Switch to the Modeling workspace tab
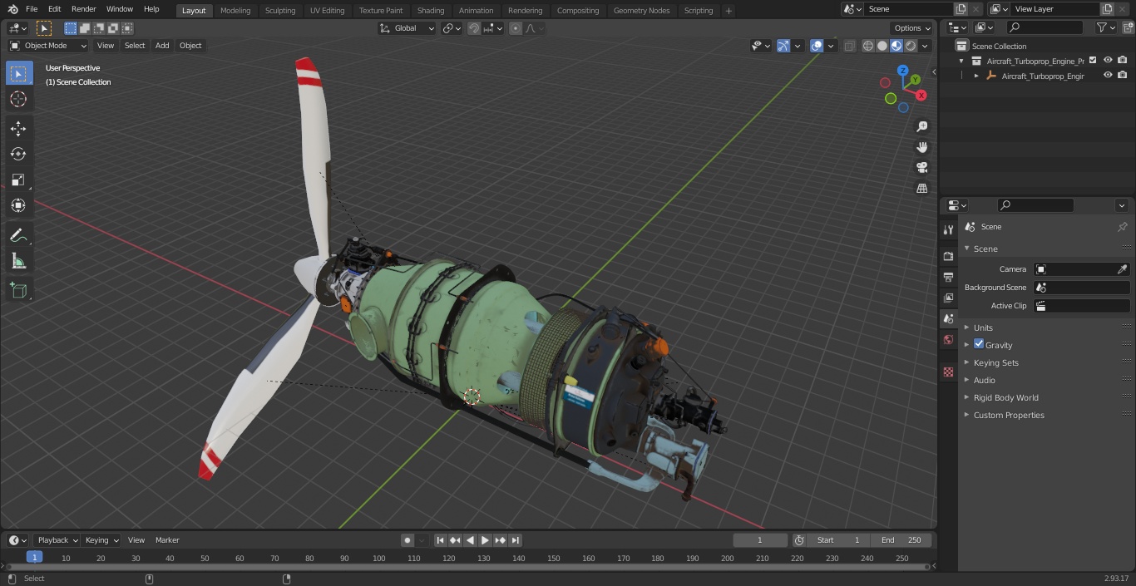Image resolution: width=1136 pixels, height=586 pixels. click(x=235, y=11)
